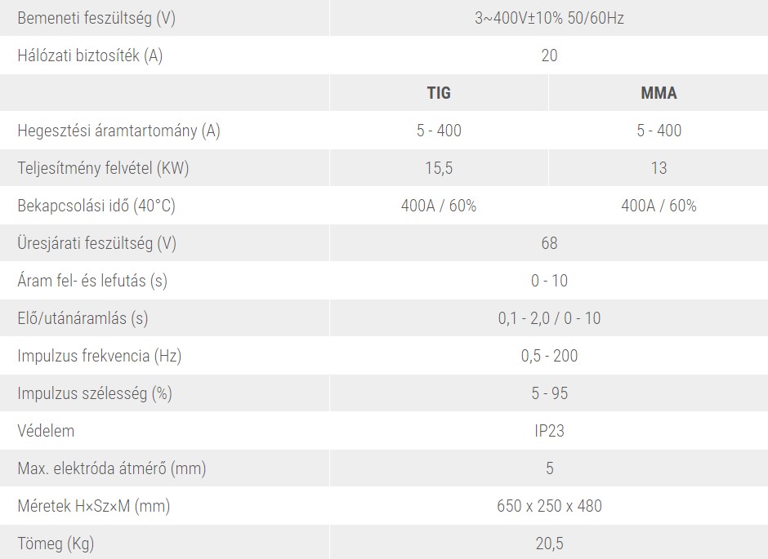Screen dimensions: 768x559
Task: Click the MMA column header
Action: click(659, 93)
